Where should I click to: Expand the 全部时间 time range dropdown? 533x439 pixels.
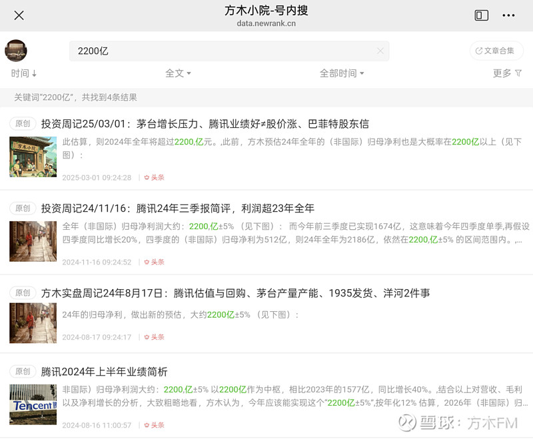coord(342,73)
